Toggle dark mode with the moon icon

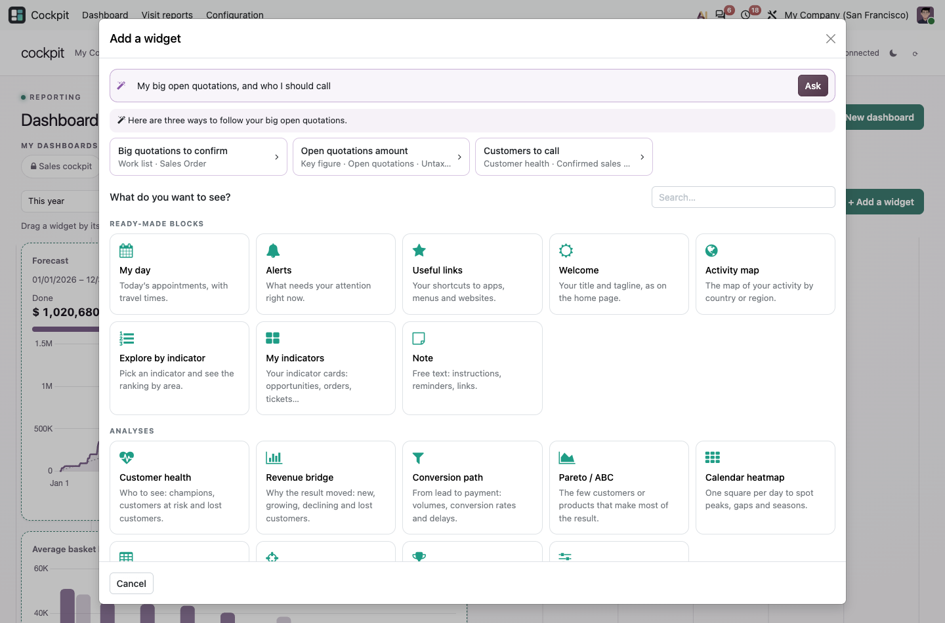[893, 53]
